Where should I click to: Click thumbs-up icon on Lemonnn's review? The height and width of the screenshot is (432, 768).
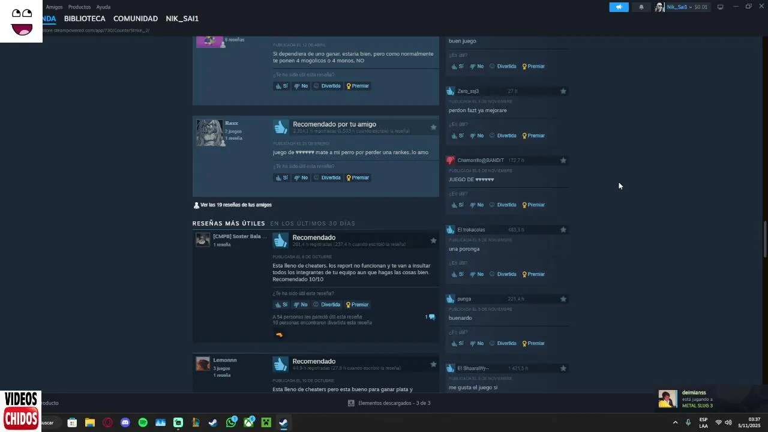[x=280, y=364]
